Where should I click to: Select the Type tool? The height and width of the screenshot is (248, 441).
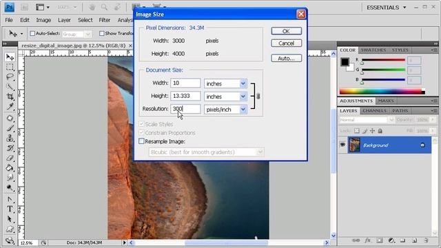(x=10, y=209)
